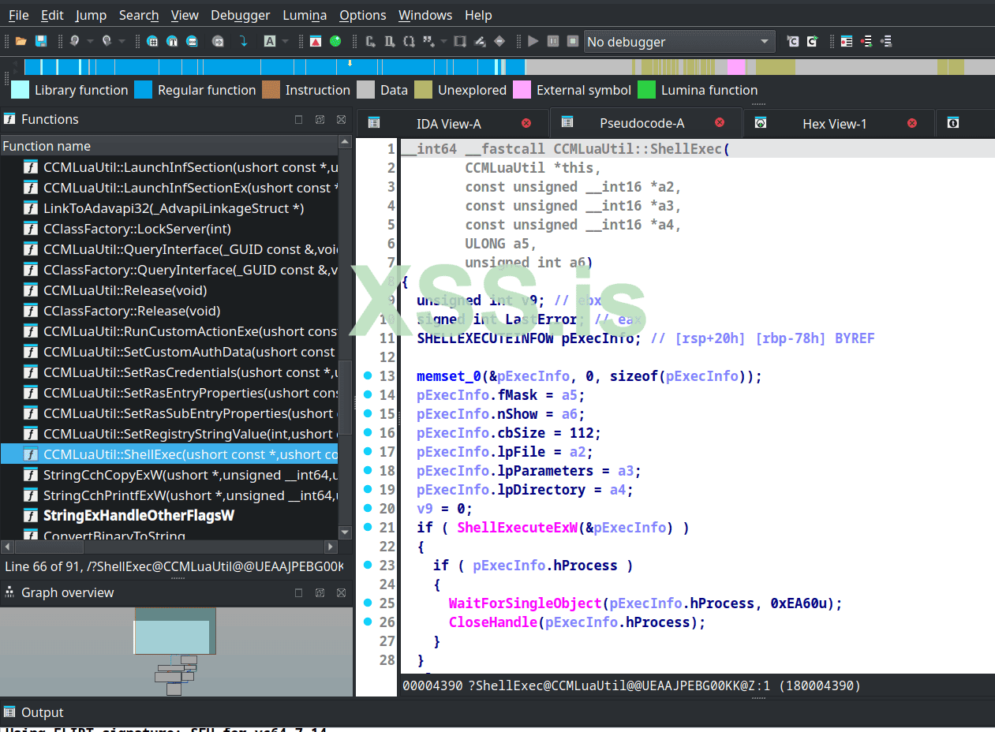Open the Debugger menu
Screen dimensions: 995x732
240,14
